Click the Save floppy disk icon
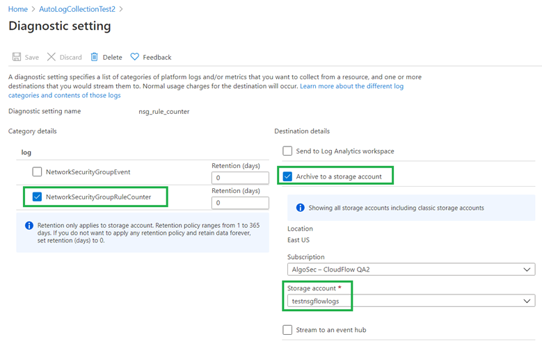Screen dimensions: 542x348 coord(17,57)
